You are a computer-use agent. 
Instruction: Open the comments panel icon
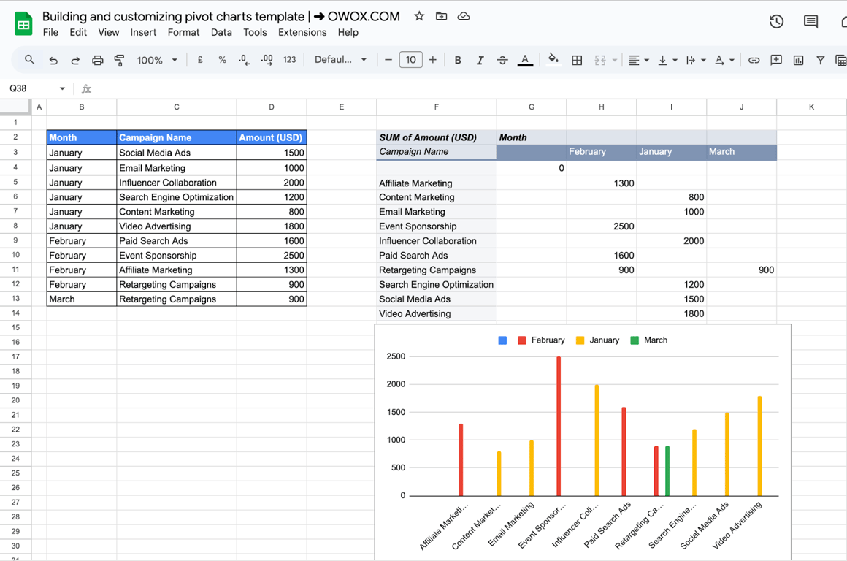click(810, 22)
